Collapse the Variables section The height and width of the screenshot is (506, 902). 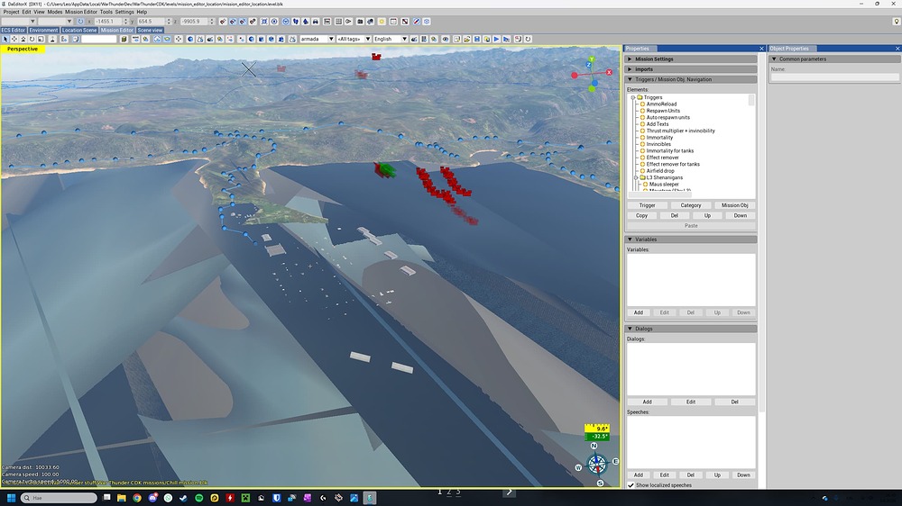(x=691, y=239)
